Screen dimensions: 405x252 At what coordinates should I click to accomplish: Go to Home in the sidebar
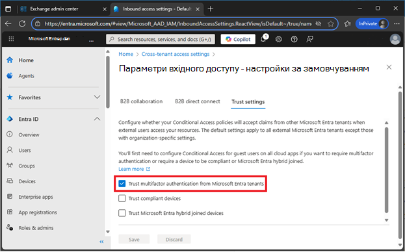coord(26,60)
